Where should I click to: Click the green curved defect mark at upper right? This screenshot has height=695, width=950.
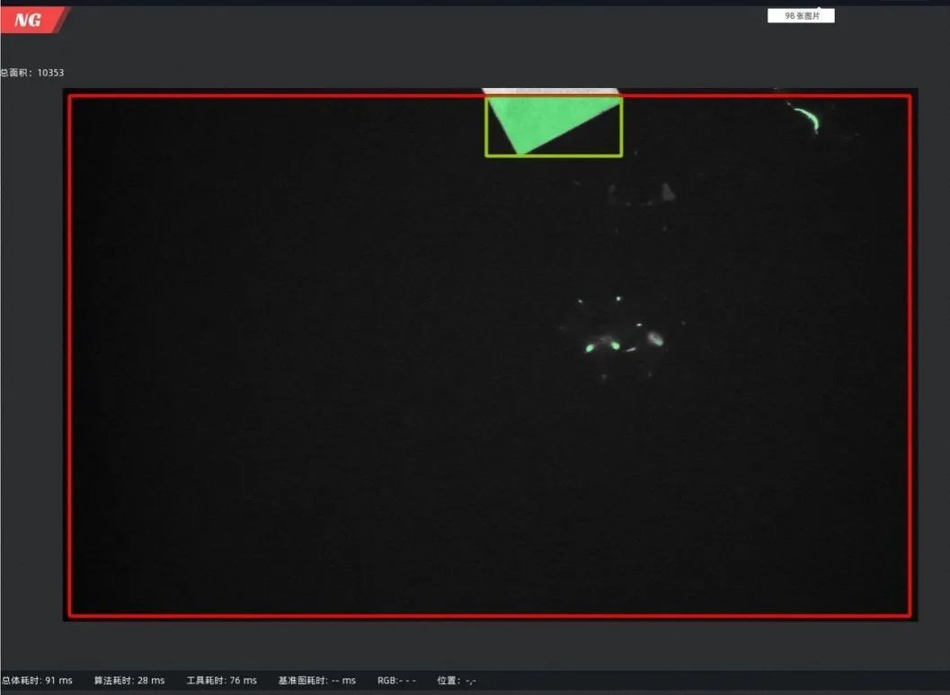point(808,118)
